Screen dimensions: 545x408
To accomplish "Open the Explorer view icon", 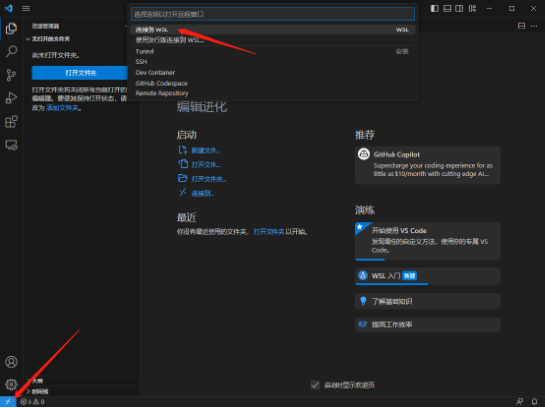I will tap(11, 29).
